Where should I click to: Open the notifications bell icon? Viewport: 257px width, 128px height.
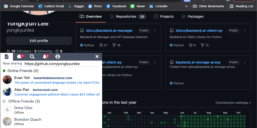click(45, 57)
